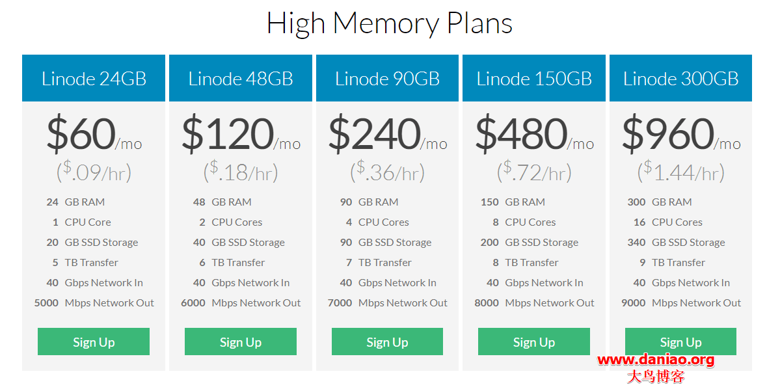Click Sign Up for Linode 24GB
The width and height of the screenshot is (780, 389).
[94, 342]
